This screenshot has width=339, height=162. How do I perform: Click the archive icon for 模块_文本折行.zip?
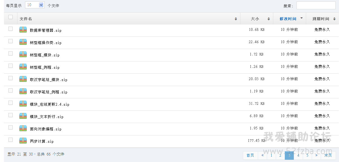[x=23, y=116]
